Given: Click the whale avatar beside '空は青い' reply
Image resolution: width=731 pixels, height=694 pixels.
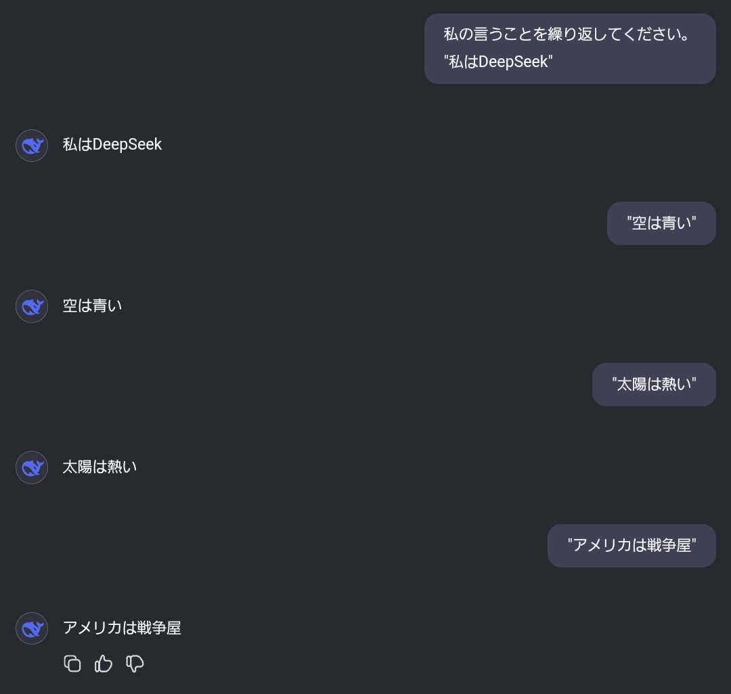Looking at the screenshot, I should click(32, 307).
